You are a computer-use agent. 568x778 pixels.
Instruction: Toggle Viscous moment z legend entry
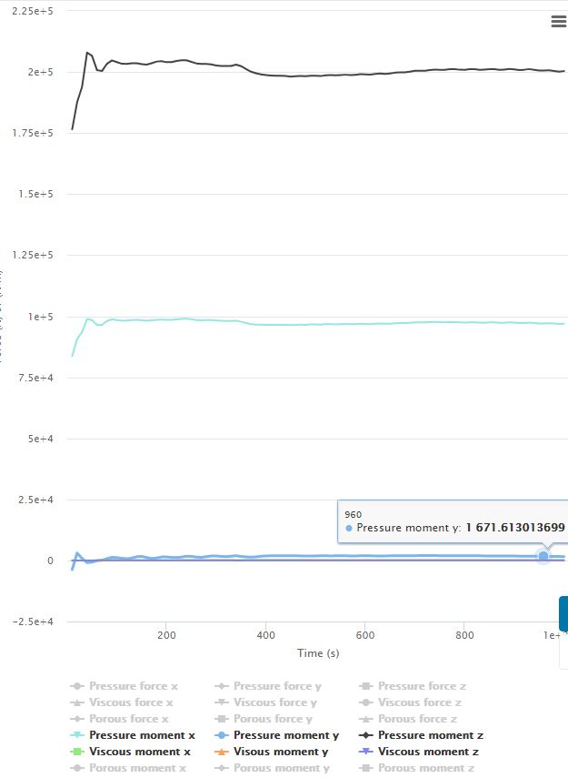coord(427,752)
